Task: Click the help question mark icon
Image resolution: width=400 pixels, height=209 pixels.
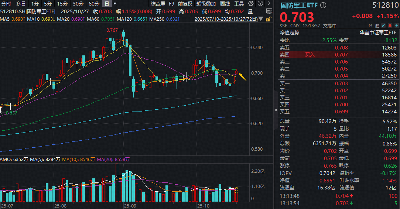Action: click(260, 4)
